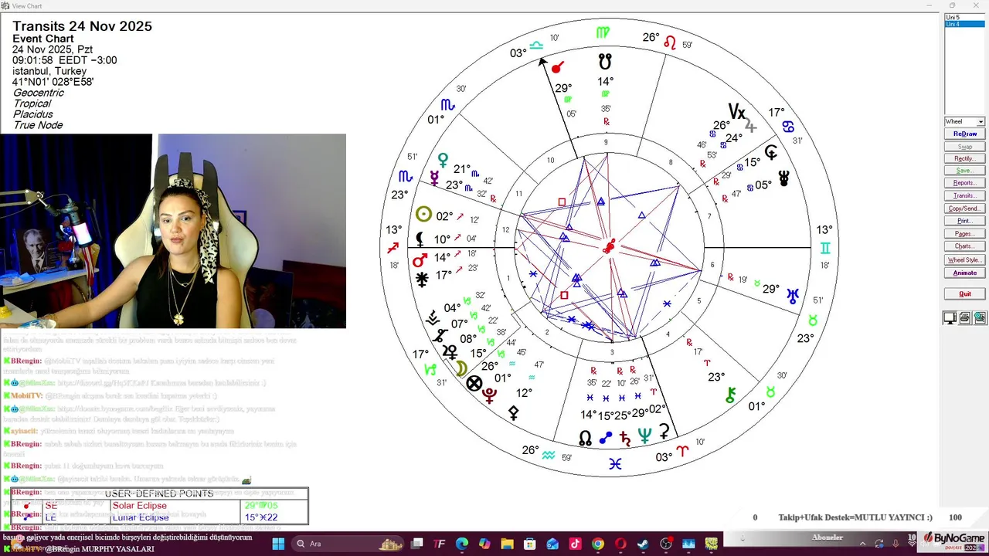The image size is (989, 556).
Task: Open Outlook from the taskbar
Action: click(552, 544)
